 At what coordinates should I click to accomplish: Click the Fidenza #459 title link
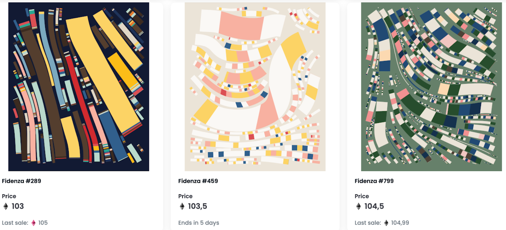pyautogui.click(x=198, y=181)
